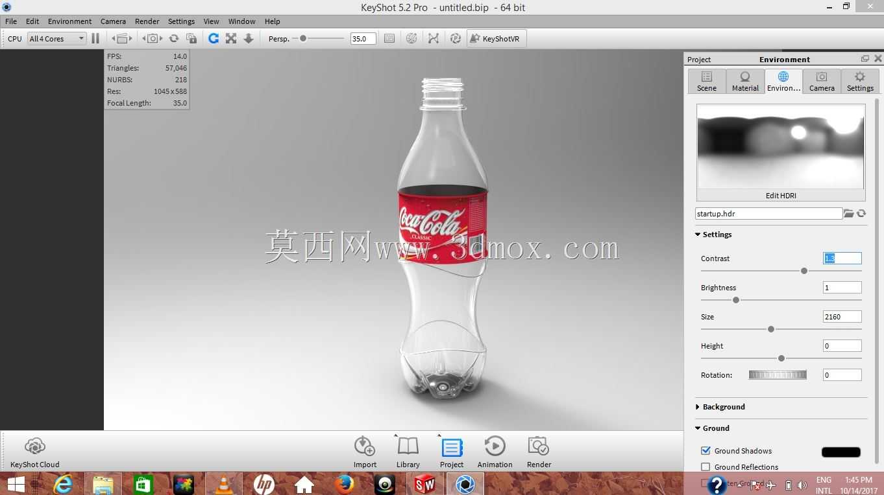Open the Camera menu
The height and width of the screenshot is (495, 884).
113,21
